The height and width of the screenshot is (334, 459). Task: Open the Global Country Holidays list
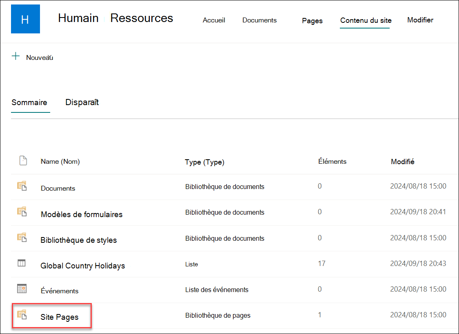[83, 266]
